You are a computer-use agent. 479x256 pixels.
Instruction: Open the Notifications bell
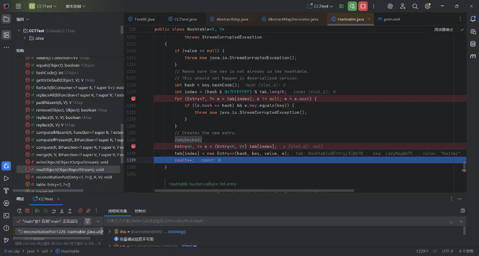click(473, 19)
